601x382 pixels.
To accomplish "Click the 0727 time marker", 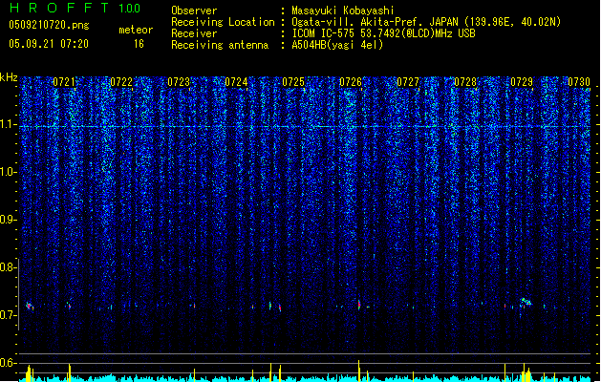I will click(408, 82).
